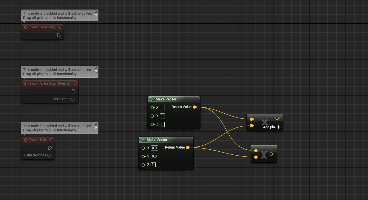Click the disabled-node comment bubble above Event BeginPlay

coord(60,15)
